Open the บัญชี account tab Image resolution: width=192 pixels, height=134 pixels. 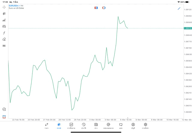point(133,126)
